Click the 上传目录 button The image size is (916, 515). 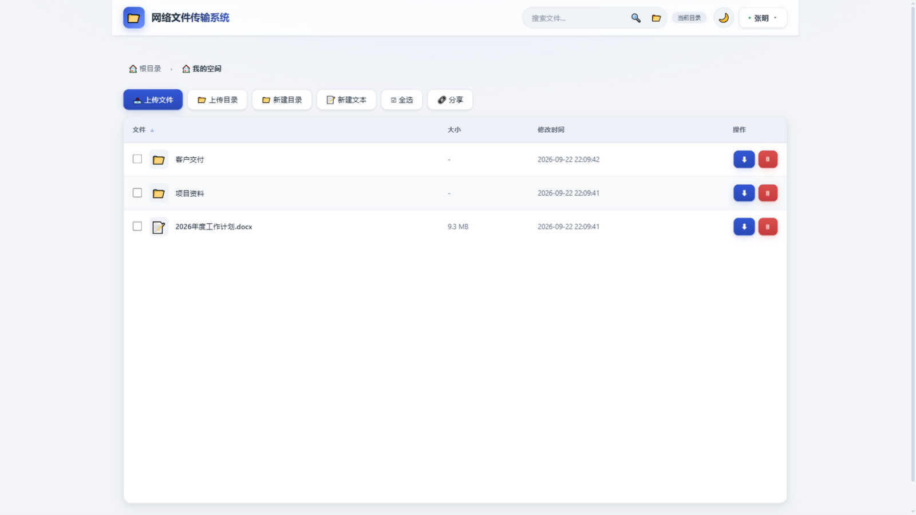pyautogui.click(x=217, y=100)
